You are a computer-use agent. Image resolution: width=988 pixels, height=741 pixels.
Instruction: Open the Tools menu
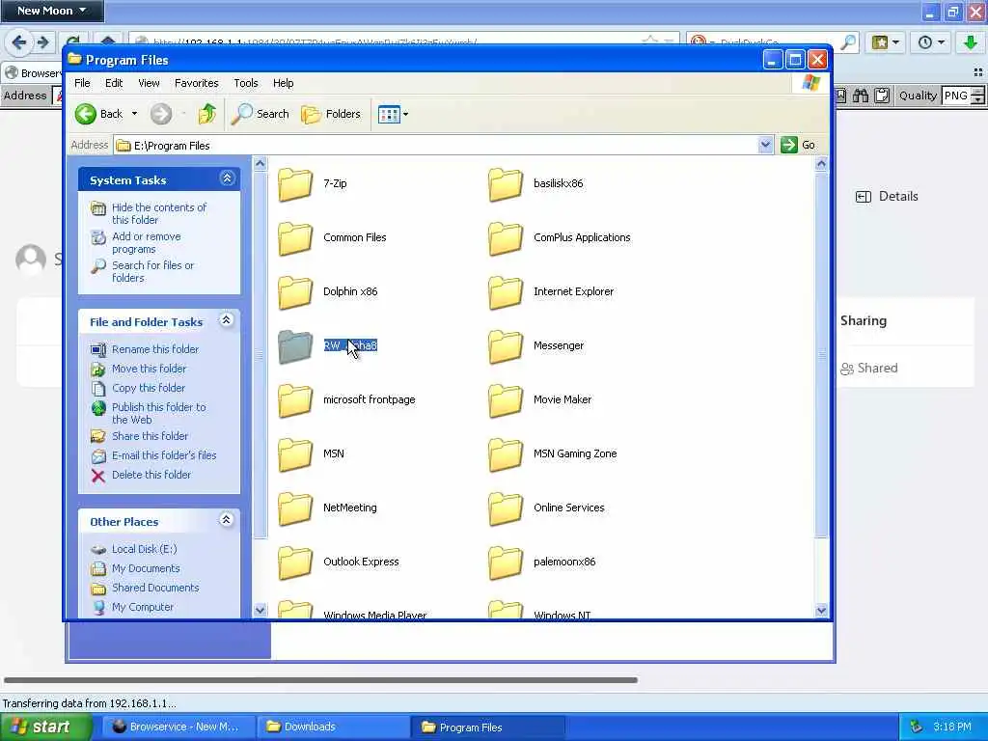[246, 83]
